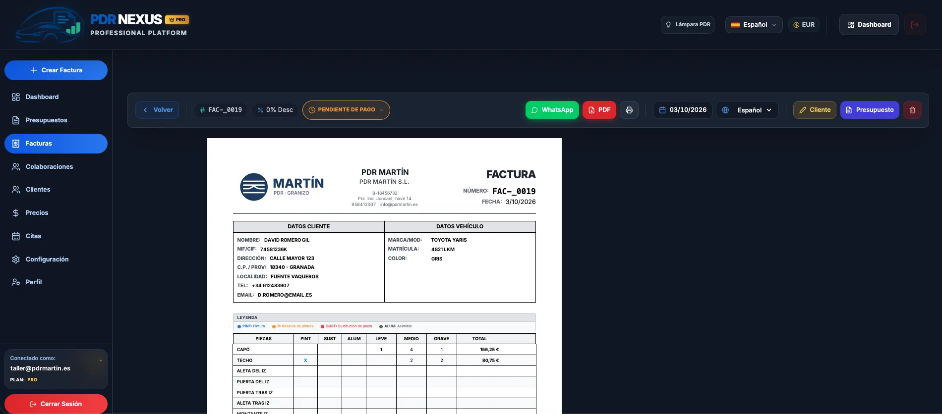This screenshot has height=414, width=942.
Task: Open Colaboraciones in the sidebar
Action: (x=56, y=167)
